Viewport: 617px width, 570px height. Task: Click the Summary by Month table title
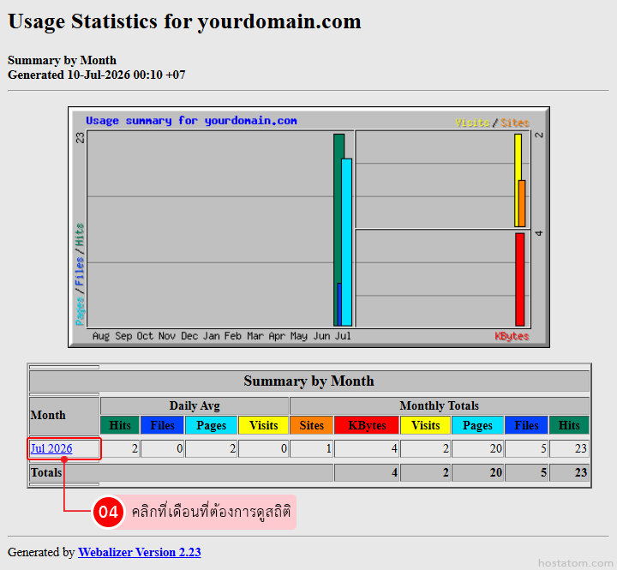308,381
